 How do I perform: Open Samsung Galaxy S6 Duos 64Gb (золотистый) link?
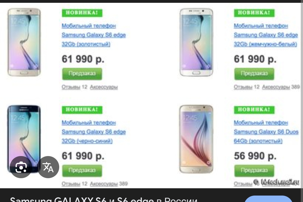(x=266, y=132)
